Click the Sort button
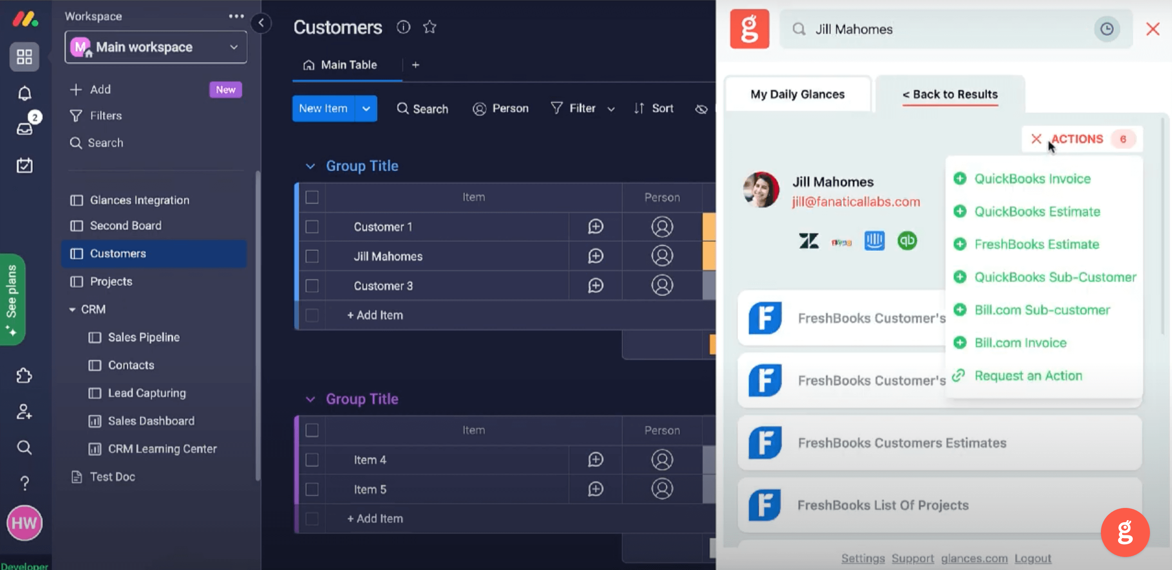The width and height of the screenshot is (1172, 570). click(654, 108)
